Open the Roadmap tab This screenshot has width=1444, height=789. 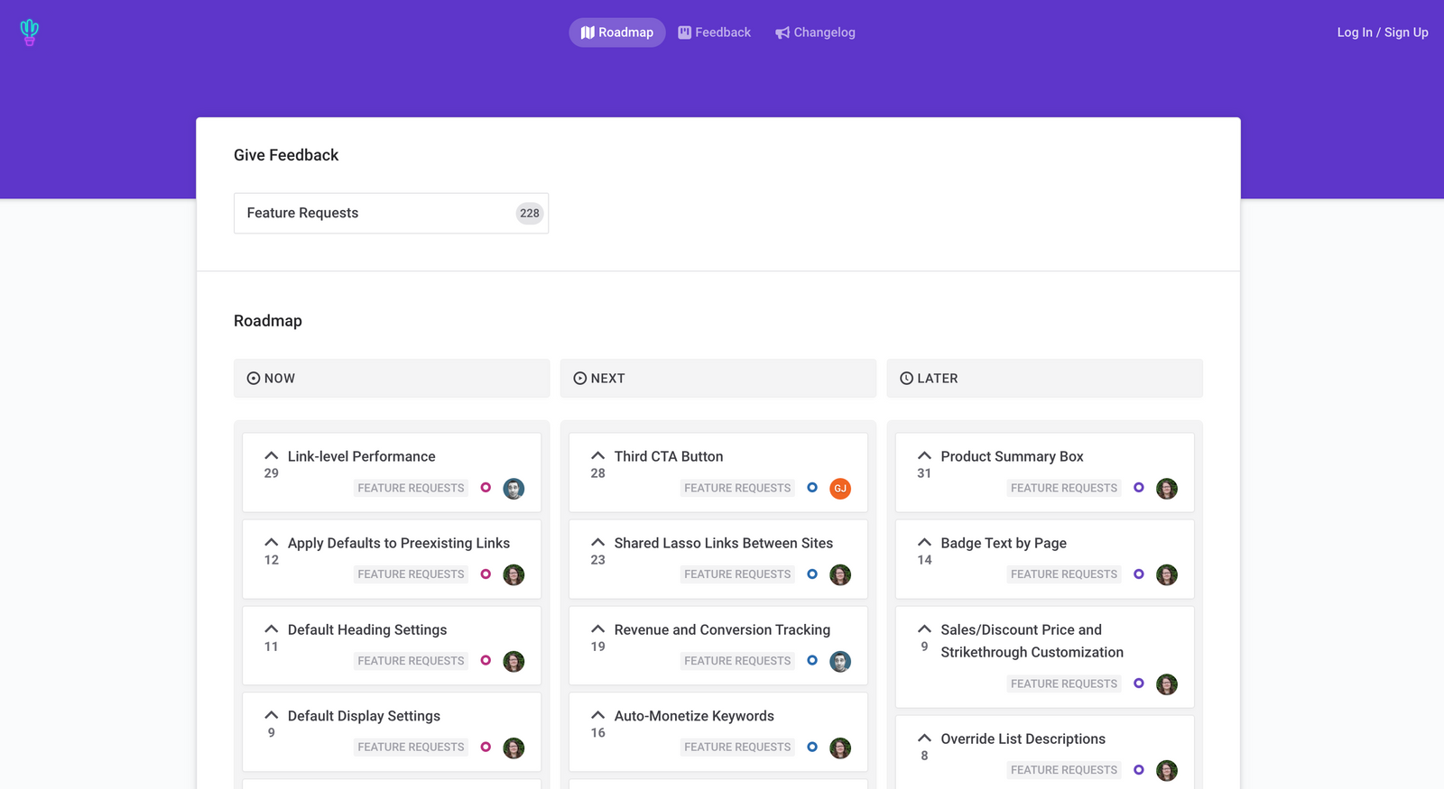pyautogui.click(x=617, y=32)
